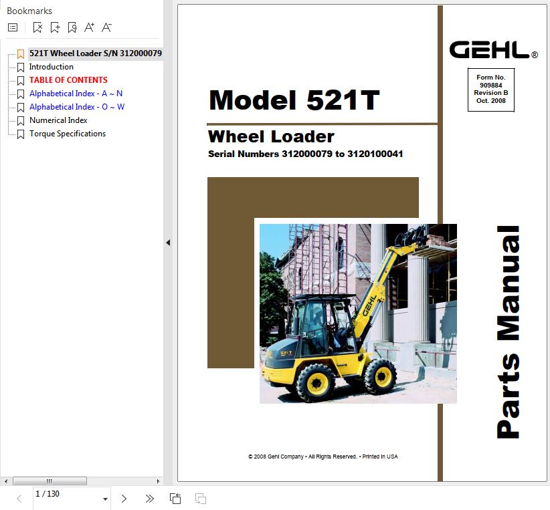Viewport: 550px width, 510px height.
Task: Select the 521T Wheel Loader S/N bookmark
Action: [95, 53]
